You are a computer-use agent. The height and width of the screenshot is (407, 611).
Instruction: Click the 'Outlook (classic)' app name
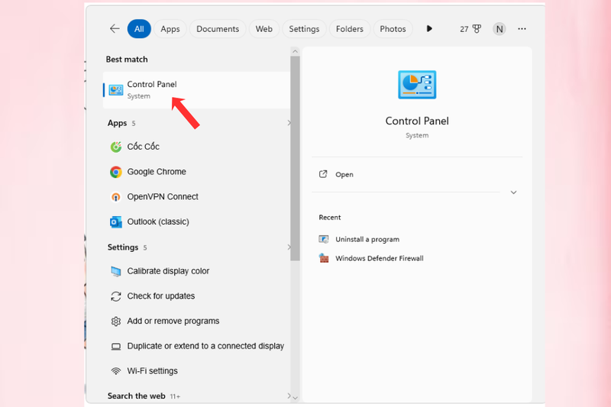point(158,221)
